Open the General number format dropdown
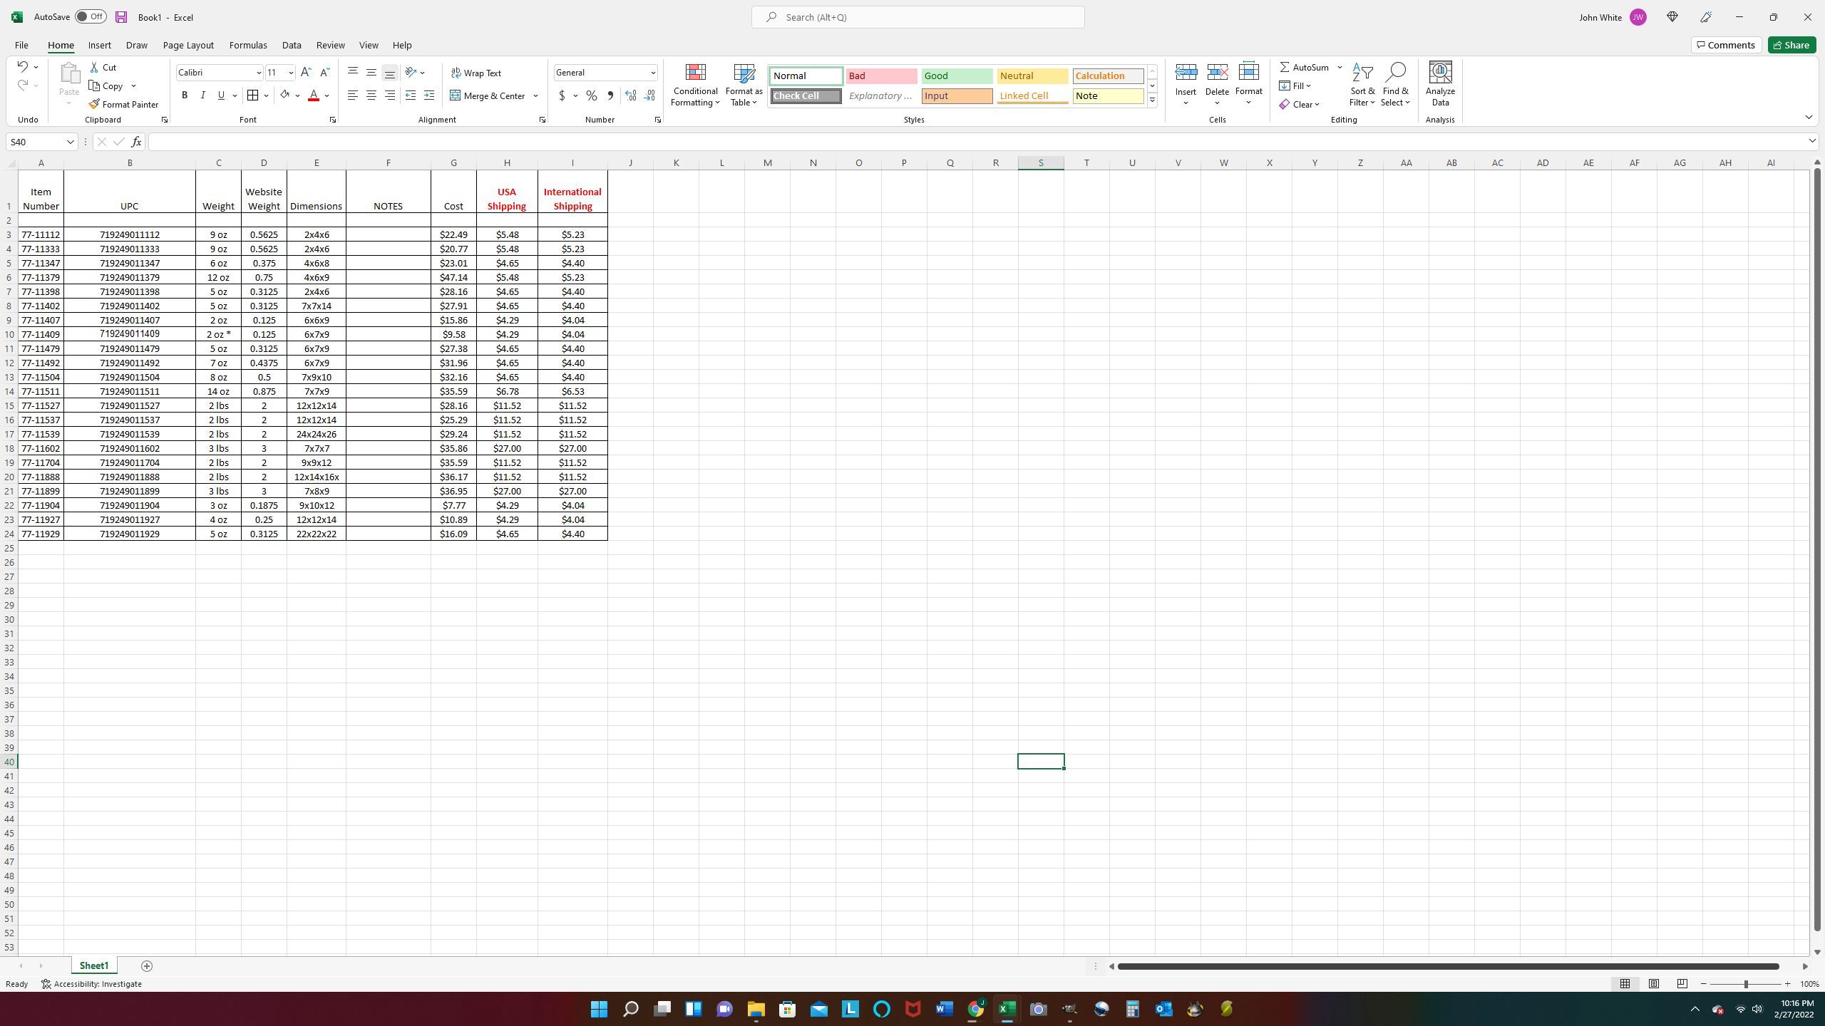 [x=652, y=73]
